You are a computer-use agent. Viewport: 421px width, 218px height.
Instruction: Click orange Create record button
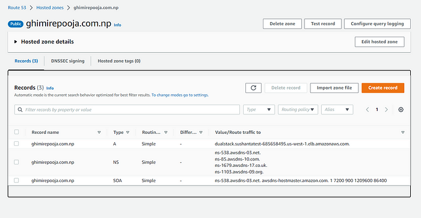(383, 88)
